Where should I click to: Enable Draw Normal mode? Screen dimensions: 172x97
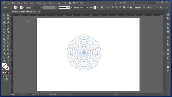[3, 76]
